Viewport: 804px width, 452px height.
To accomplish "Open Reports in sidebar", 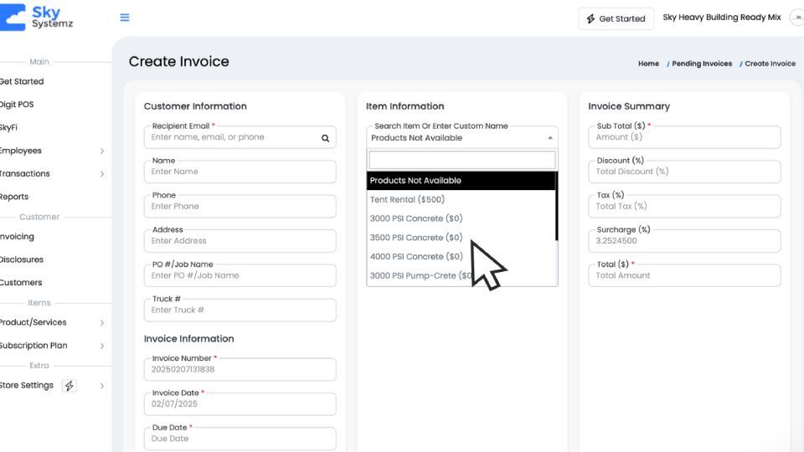I will tap(14, 197).
